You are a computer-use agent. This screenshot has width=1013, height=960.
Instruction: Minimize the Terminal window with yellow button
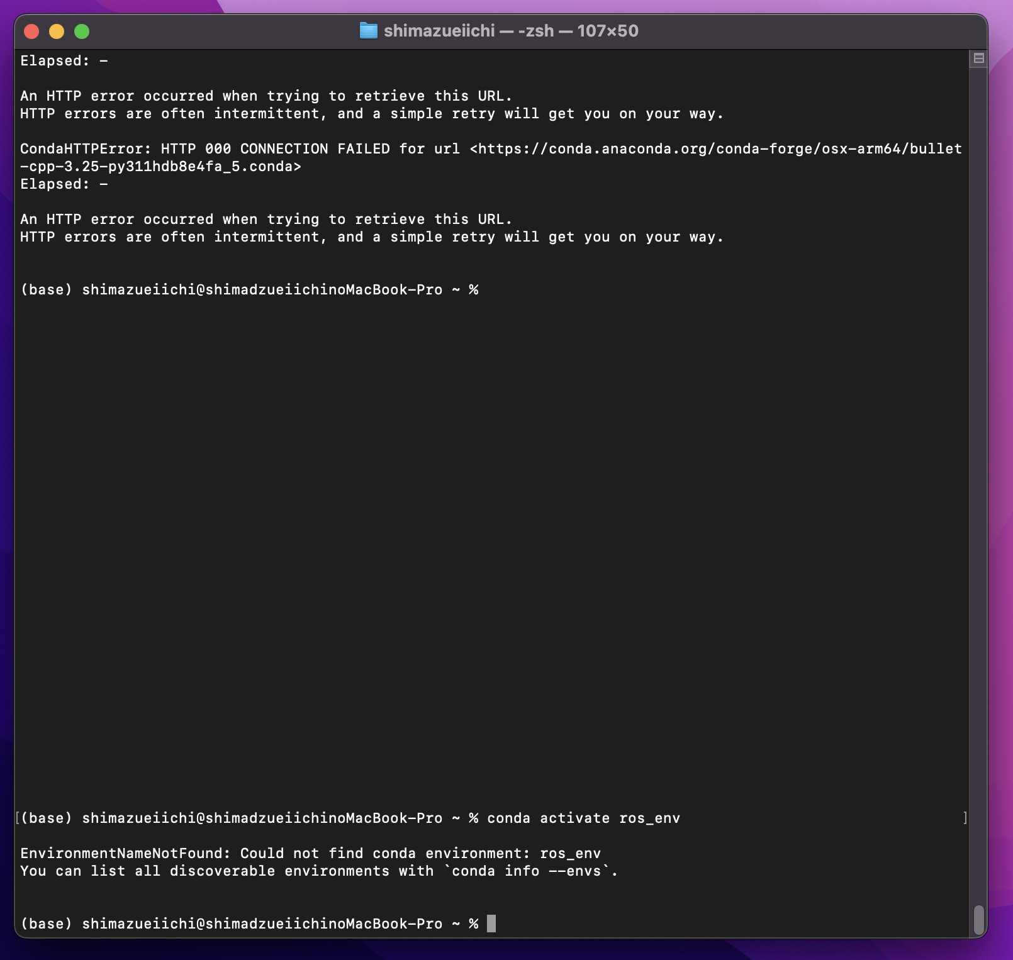click(57, 31)
